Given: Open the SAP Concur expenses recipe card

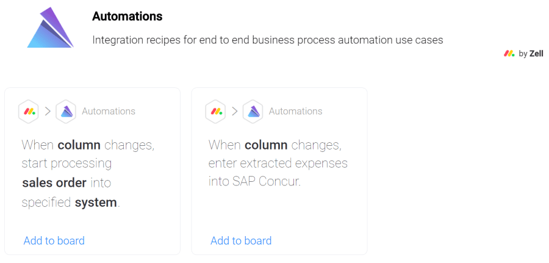Looking at the screenshot, I should coord(279,171).
